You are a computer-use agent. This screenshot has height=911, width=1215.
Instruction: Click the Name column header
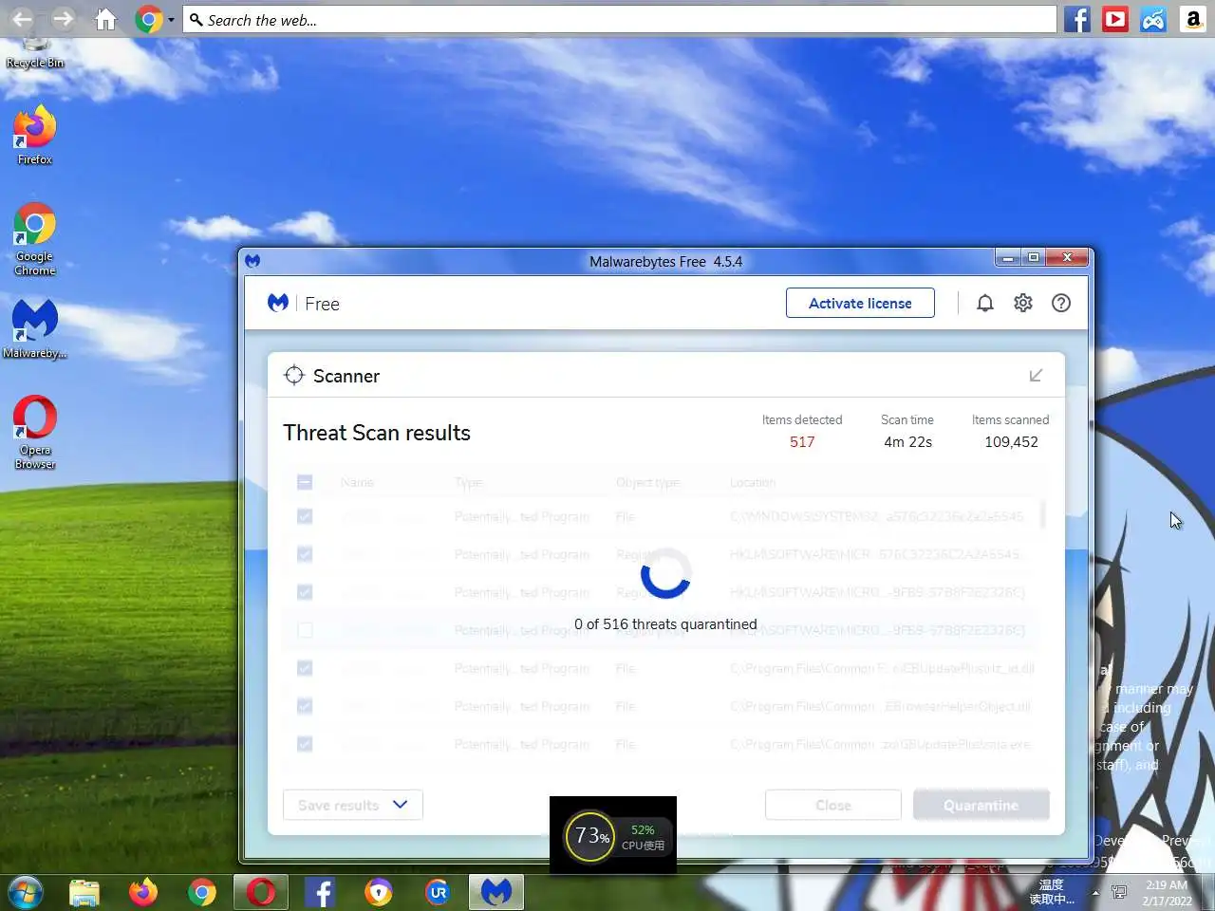pos(357,482)
